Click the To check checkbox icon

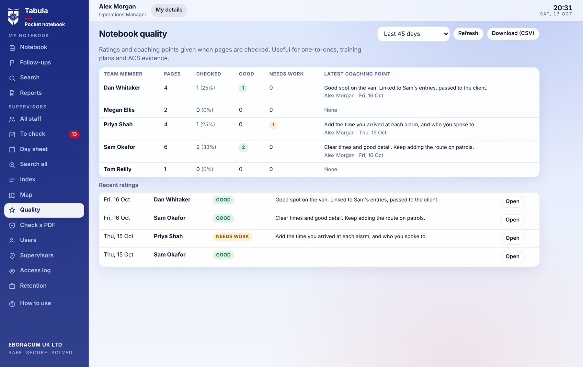[12, 134]
